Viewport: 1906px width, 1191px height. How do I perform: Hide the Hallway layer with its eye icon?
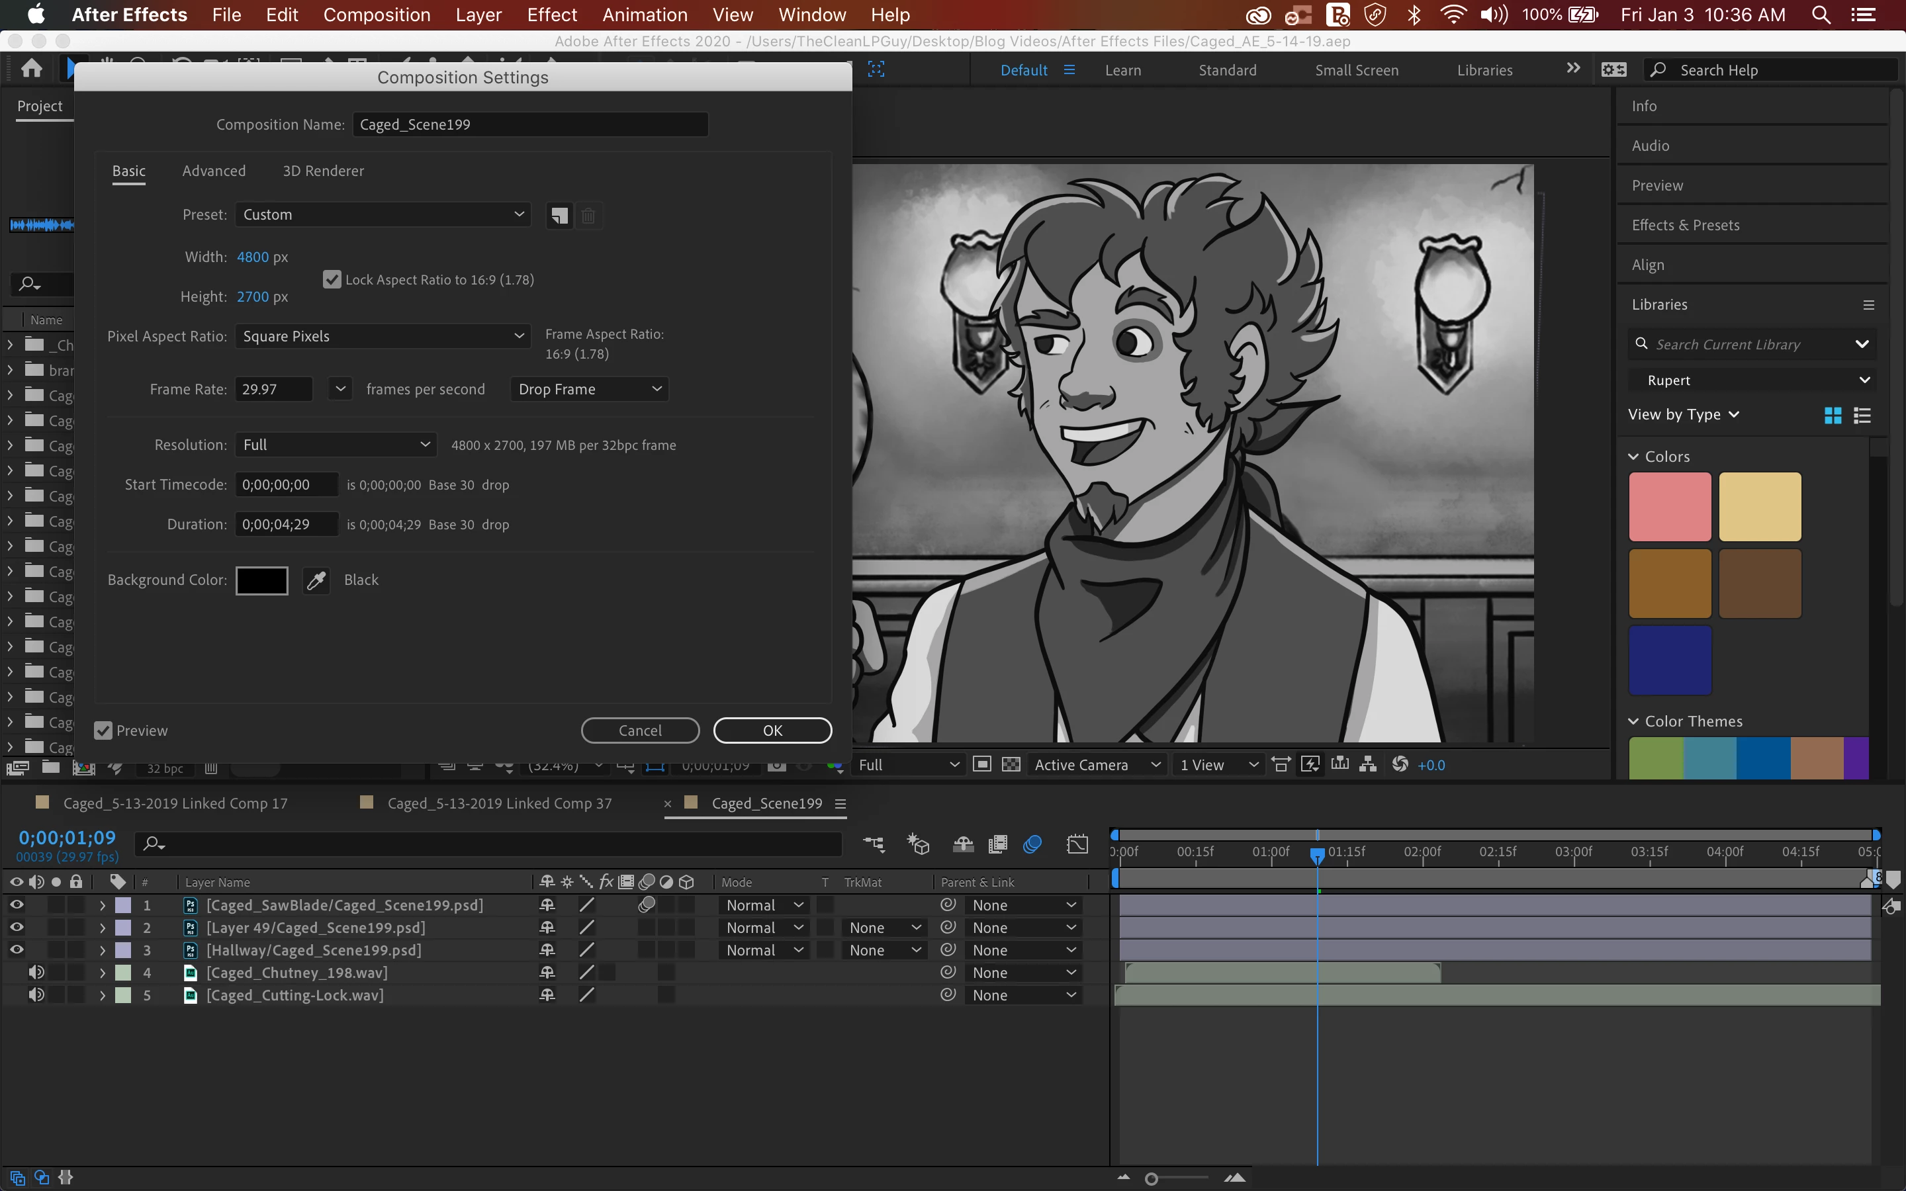(16, 950)
